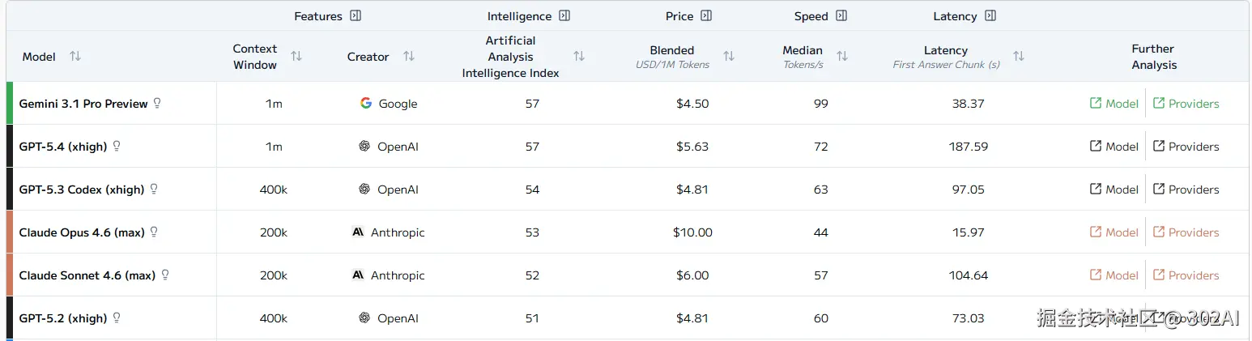This screenshot has width=1252, height=341.
Task: Collapse the Features column group icon
Action: pyautogui.click(x=355, y=16)
